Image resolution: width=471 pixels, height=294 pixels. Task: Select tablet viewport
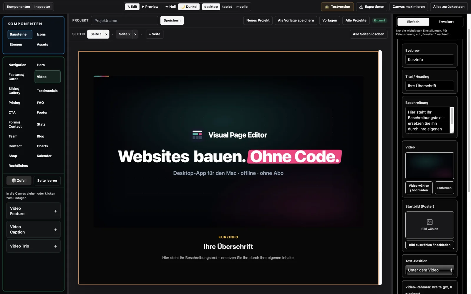click(x=227, y=6)
